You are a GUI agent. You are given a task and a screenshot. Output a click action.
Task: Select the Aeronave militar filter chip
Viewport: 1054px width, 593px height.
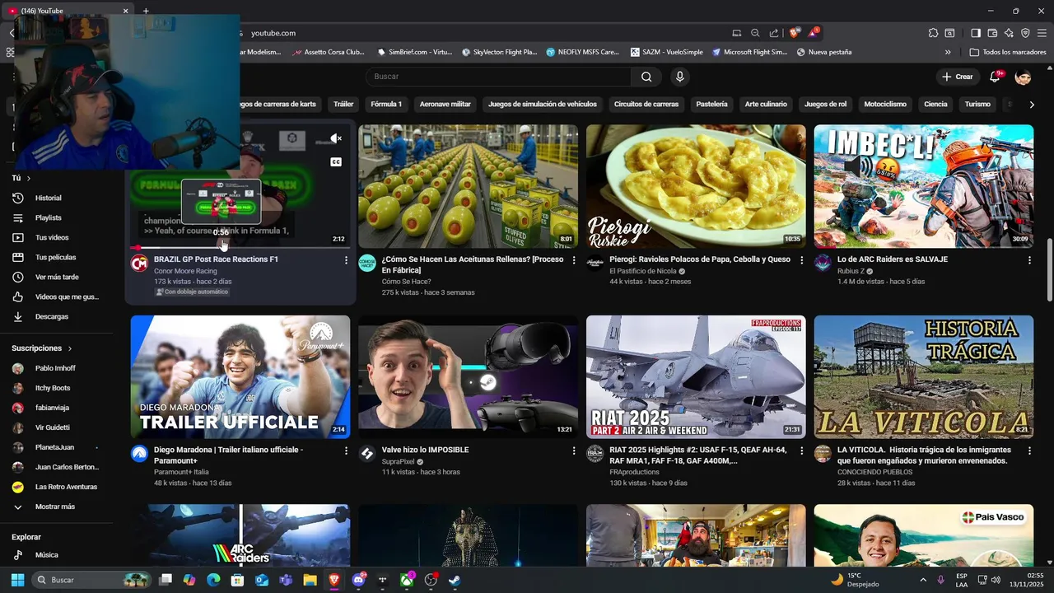point(445,105)
